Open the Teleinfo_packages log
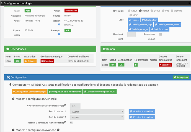The image size is (191, 132). click(139, 29)
